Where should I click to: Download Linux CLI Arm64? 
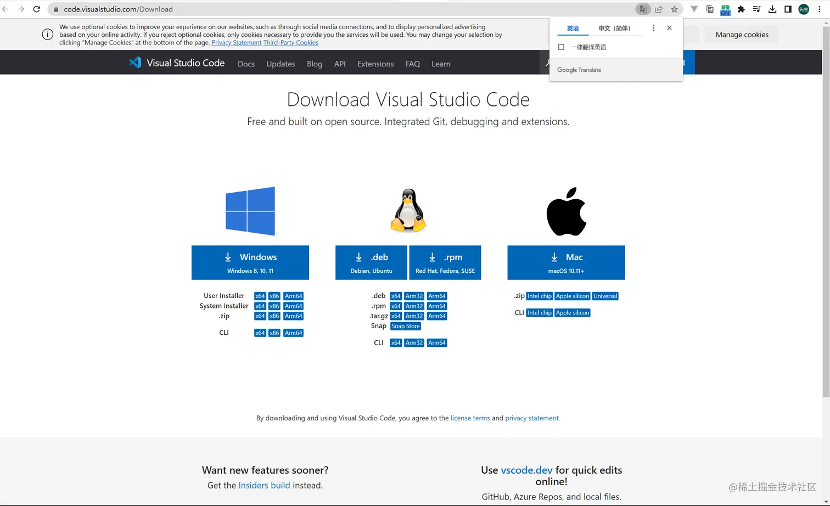point(437,343)
